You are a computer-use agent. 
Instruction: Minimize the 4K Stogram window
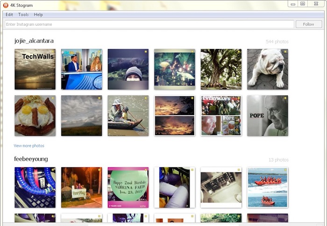click(293, 4)
